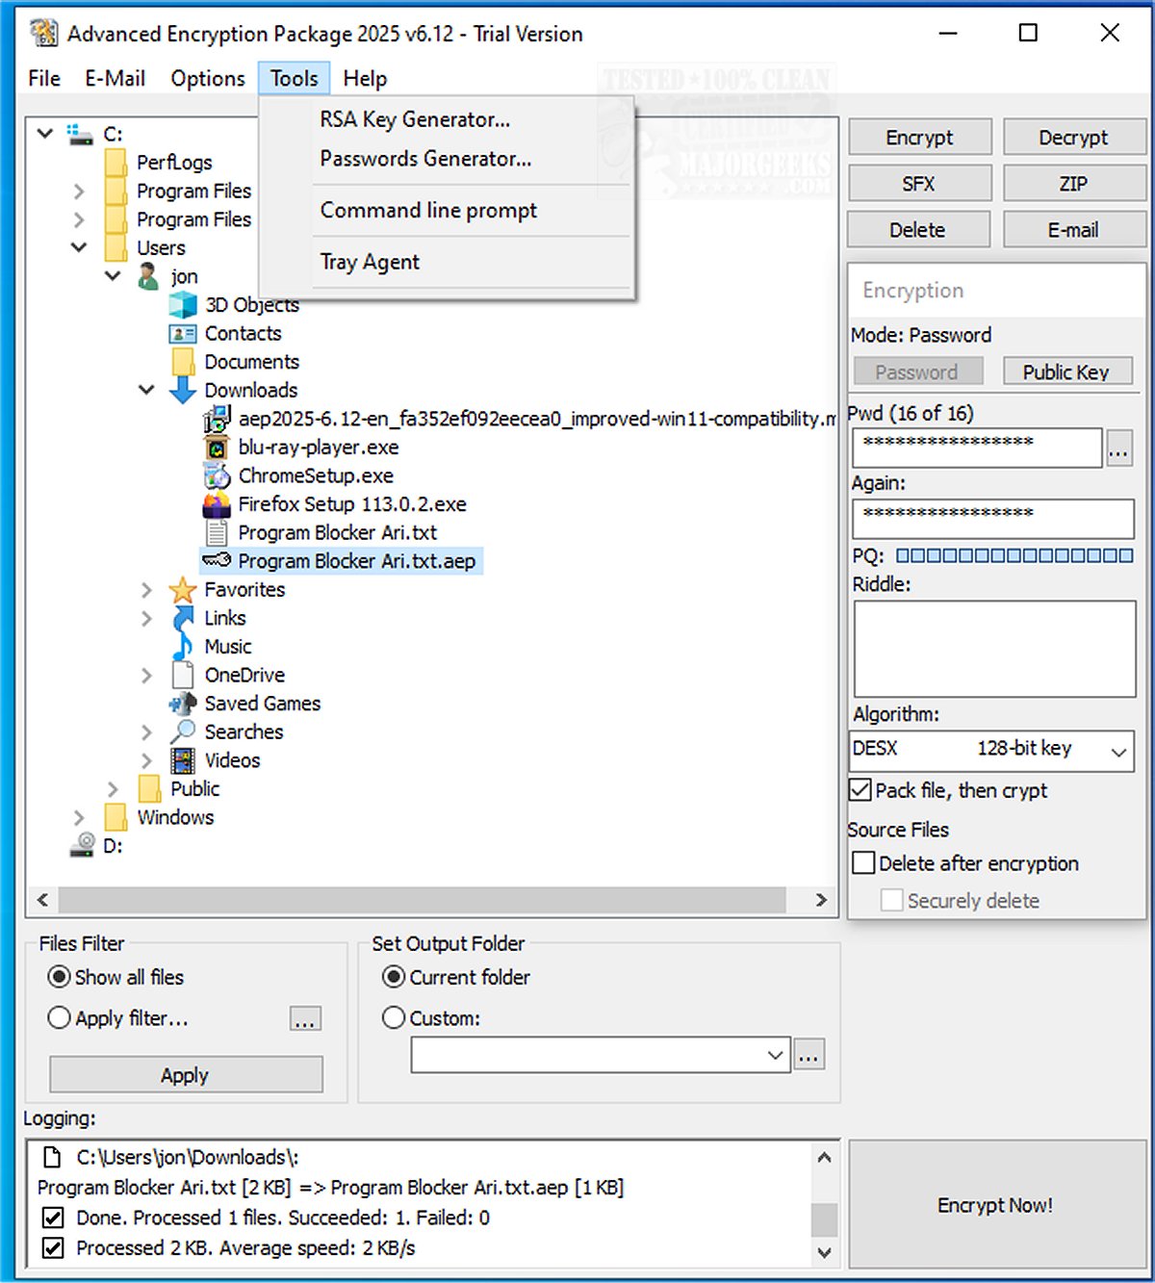Click the Searches magnifier icon
The height and width of the screenshot is (1283, 1155).
[x=183, y=731]
